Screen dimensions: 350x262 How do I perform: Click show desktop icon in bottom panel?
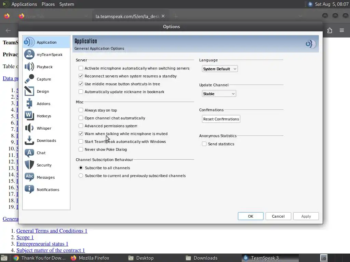point(4,258)
